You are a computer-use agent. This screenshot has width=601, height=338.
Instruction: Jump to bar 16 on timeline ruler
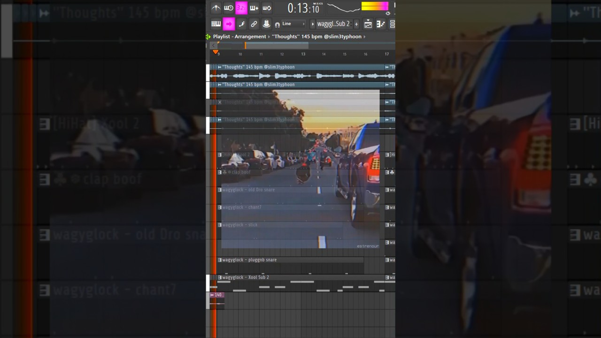pos(365,54)
